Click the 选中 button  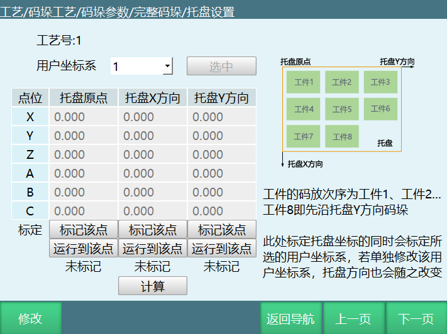tap(221, 67)
